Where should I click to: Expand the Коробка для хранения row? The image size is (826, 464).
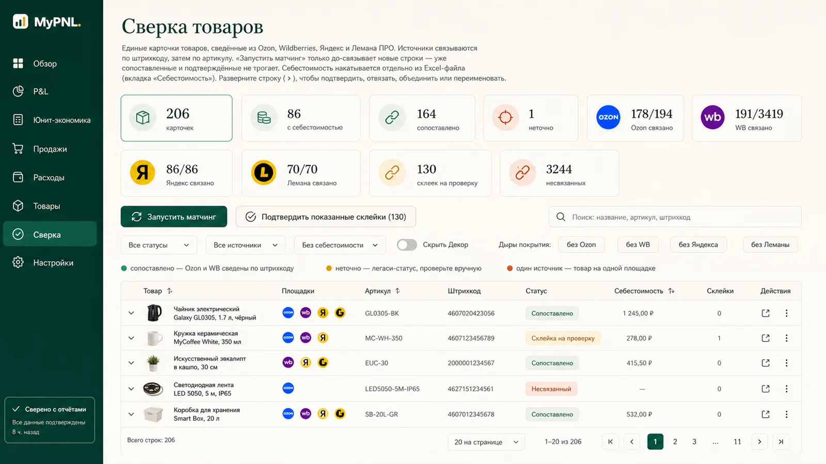(131, 414)
